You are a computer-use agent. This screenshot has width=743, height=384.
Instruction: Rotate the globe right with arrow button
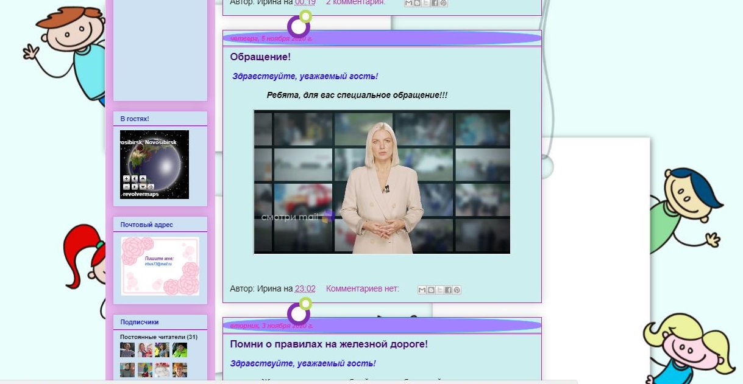click(135, 187)
